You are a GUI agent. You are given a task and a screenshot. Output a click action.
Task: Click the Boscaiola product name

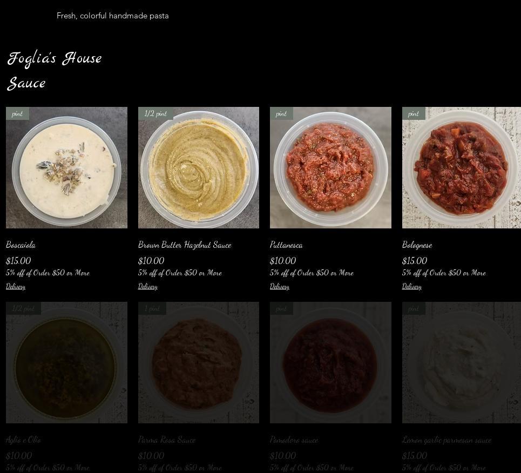click(x=21, y=245)
